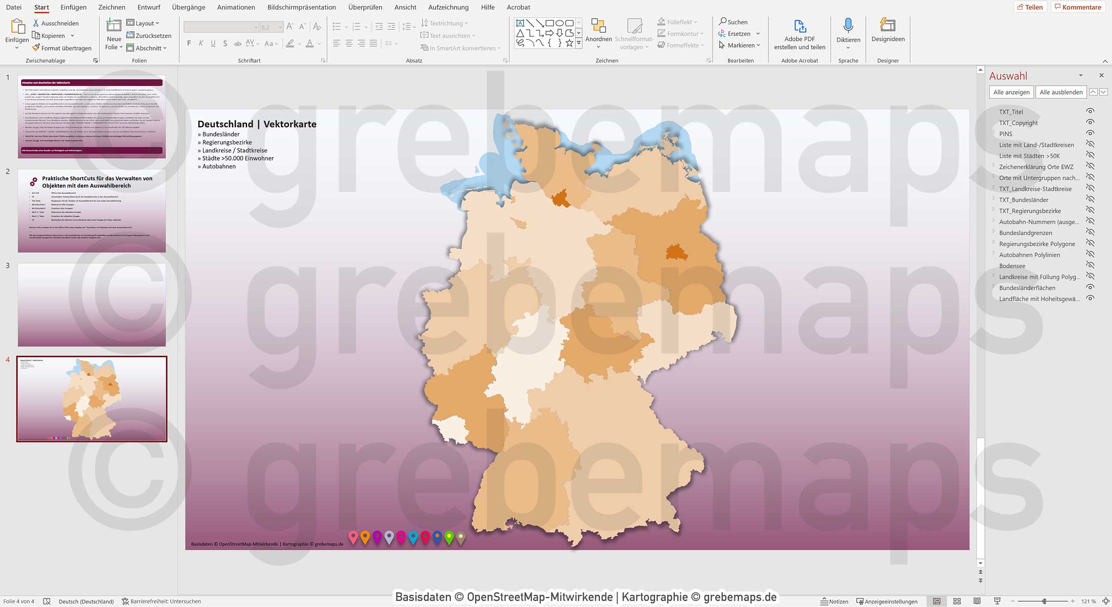Show the hidden Bodensee object
The width and height of the screenshot is (1112, 607).
[x=1090, y=266]
